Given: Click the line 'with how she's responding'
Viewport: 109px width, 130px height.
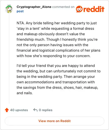Looking at the screenshot, I should coord(54,56).
